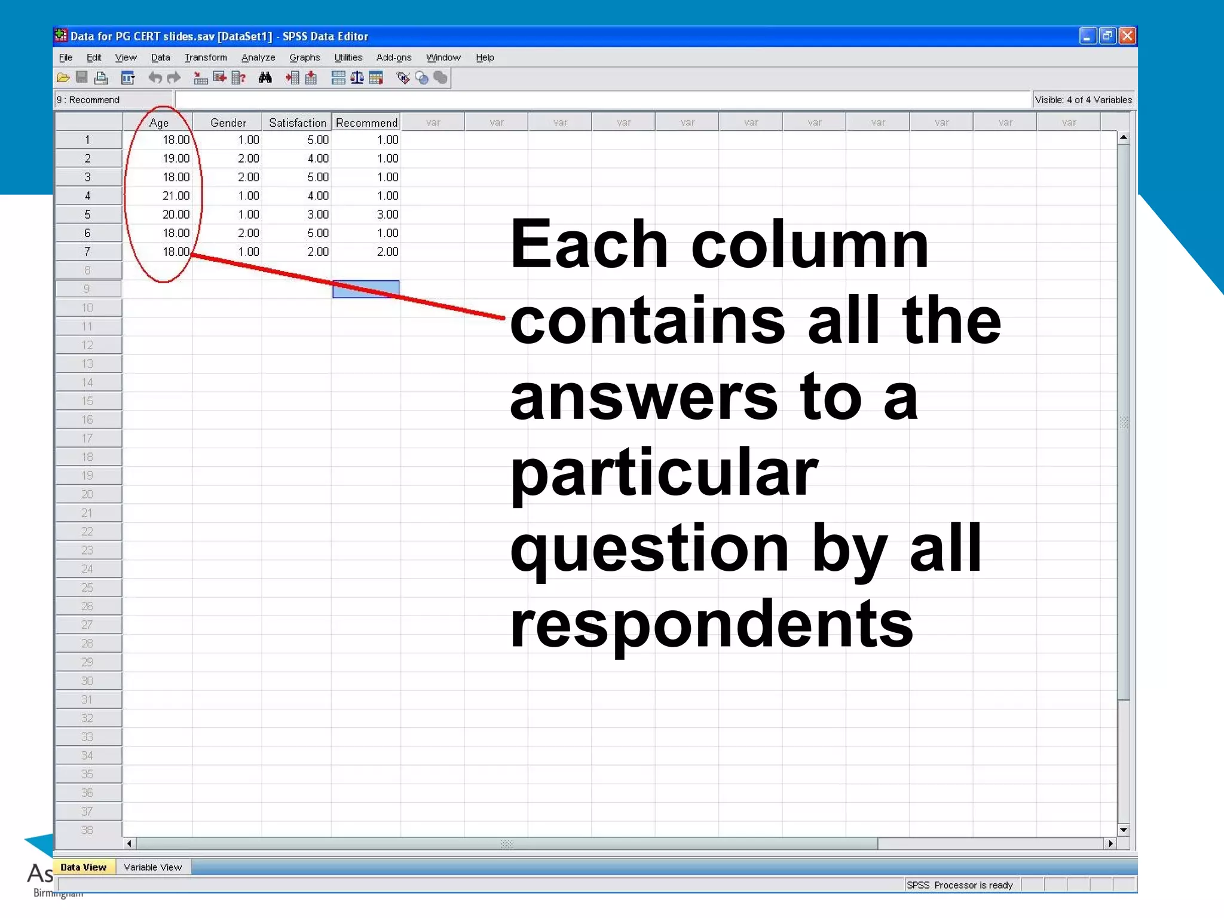The height and width of the screenshot is (918, 1224).
Task: Click the Save file floppy icon
Action: pyautogui.click(x=82, y=78)
